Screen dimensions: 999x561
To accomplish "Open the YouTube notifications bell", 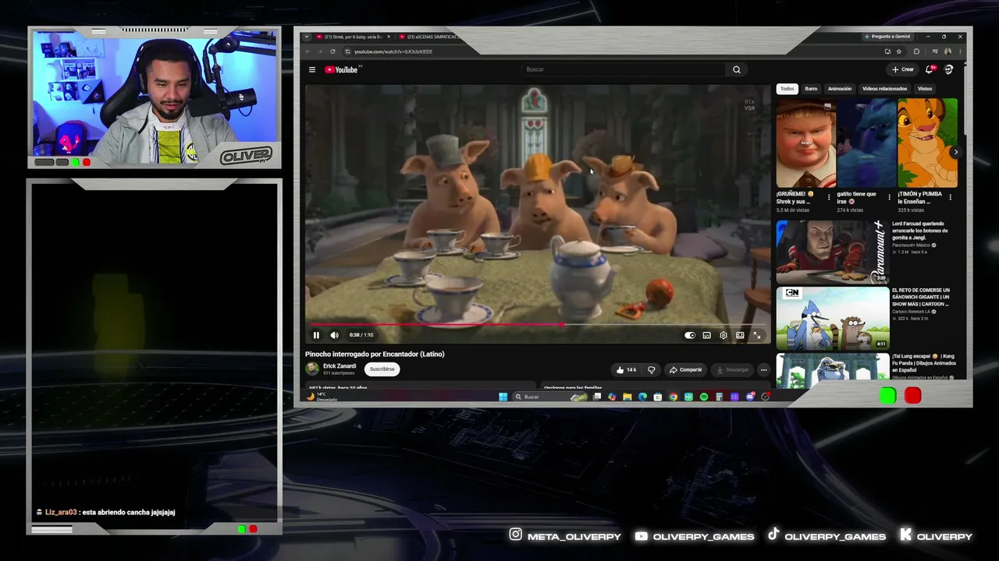I will pos(930,69).
